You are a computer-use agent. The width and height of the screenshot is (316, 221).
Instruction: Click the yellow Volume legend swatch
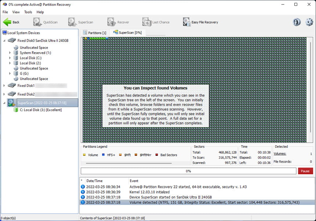pos(84,155)
